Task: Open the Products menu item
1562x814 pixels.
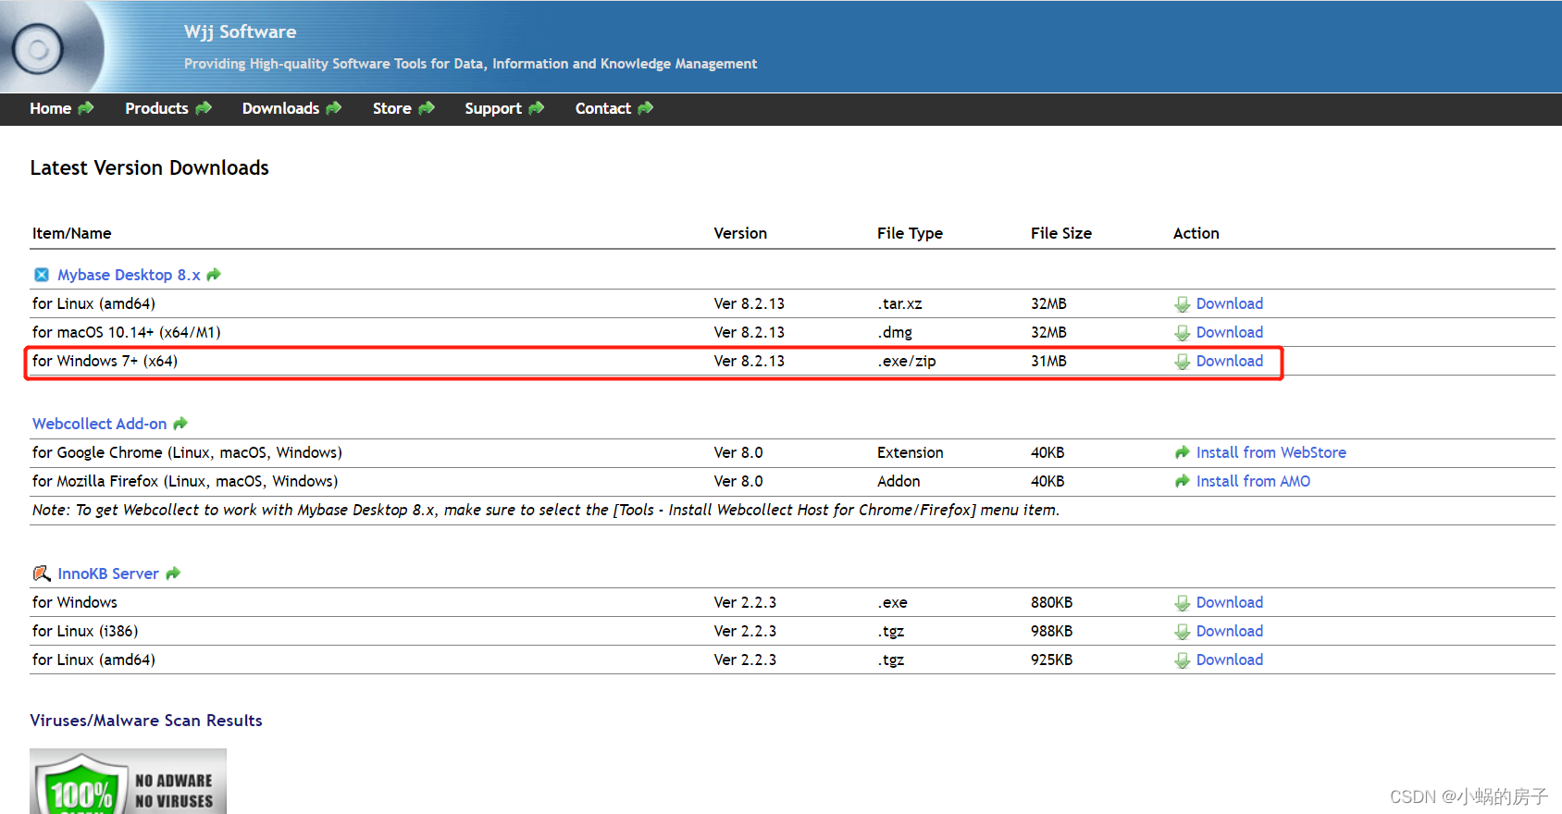Action: click(156, 108)
